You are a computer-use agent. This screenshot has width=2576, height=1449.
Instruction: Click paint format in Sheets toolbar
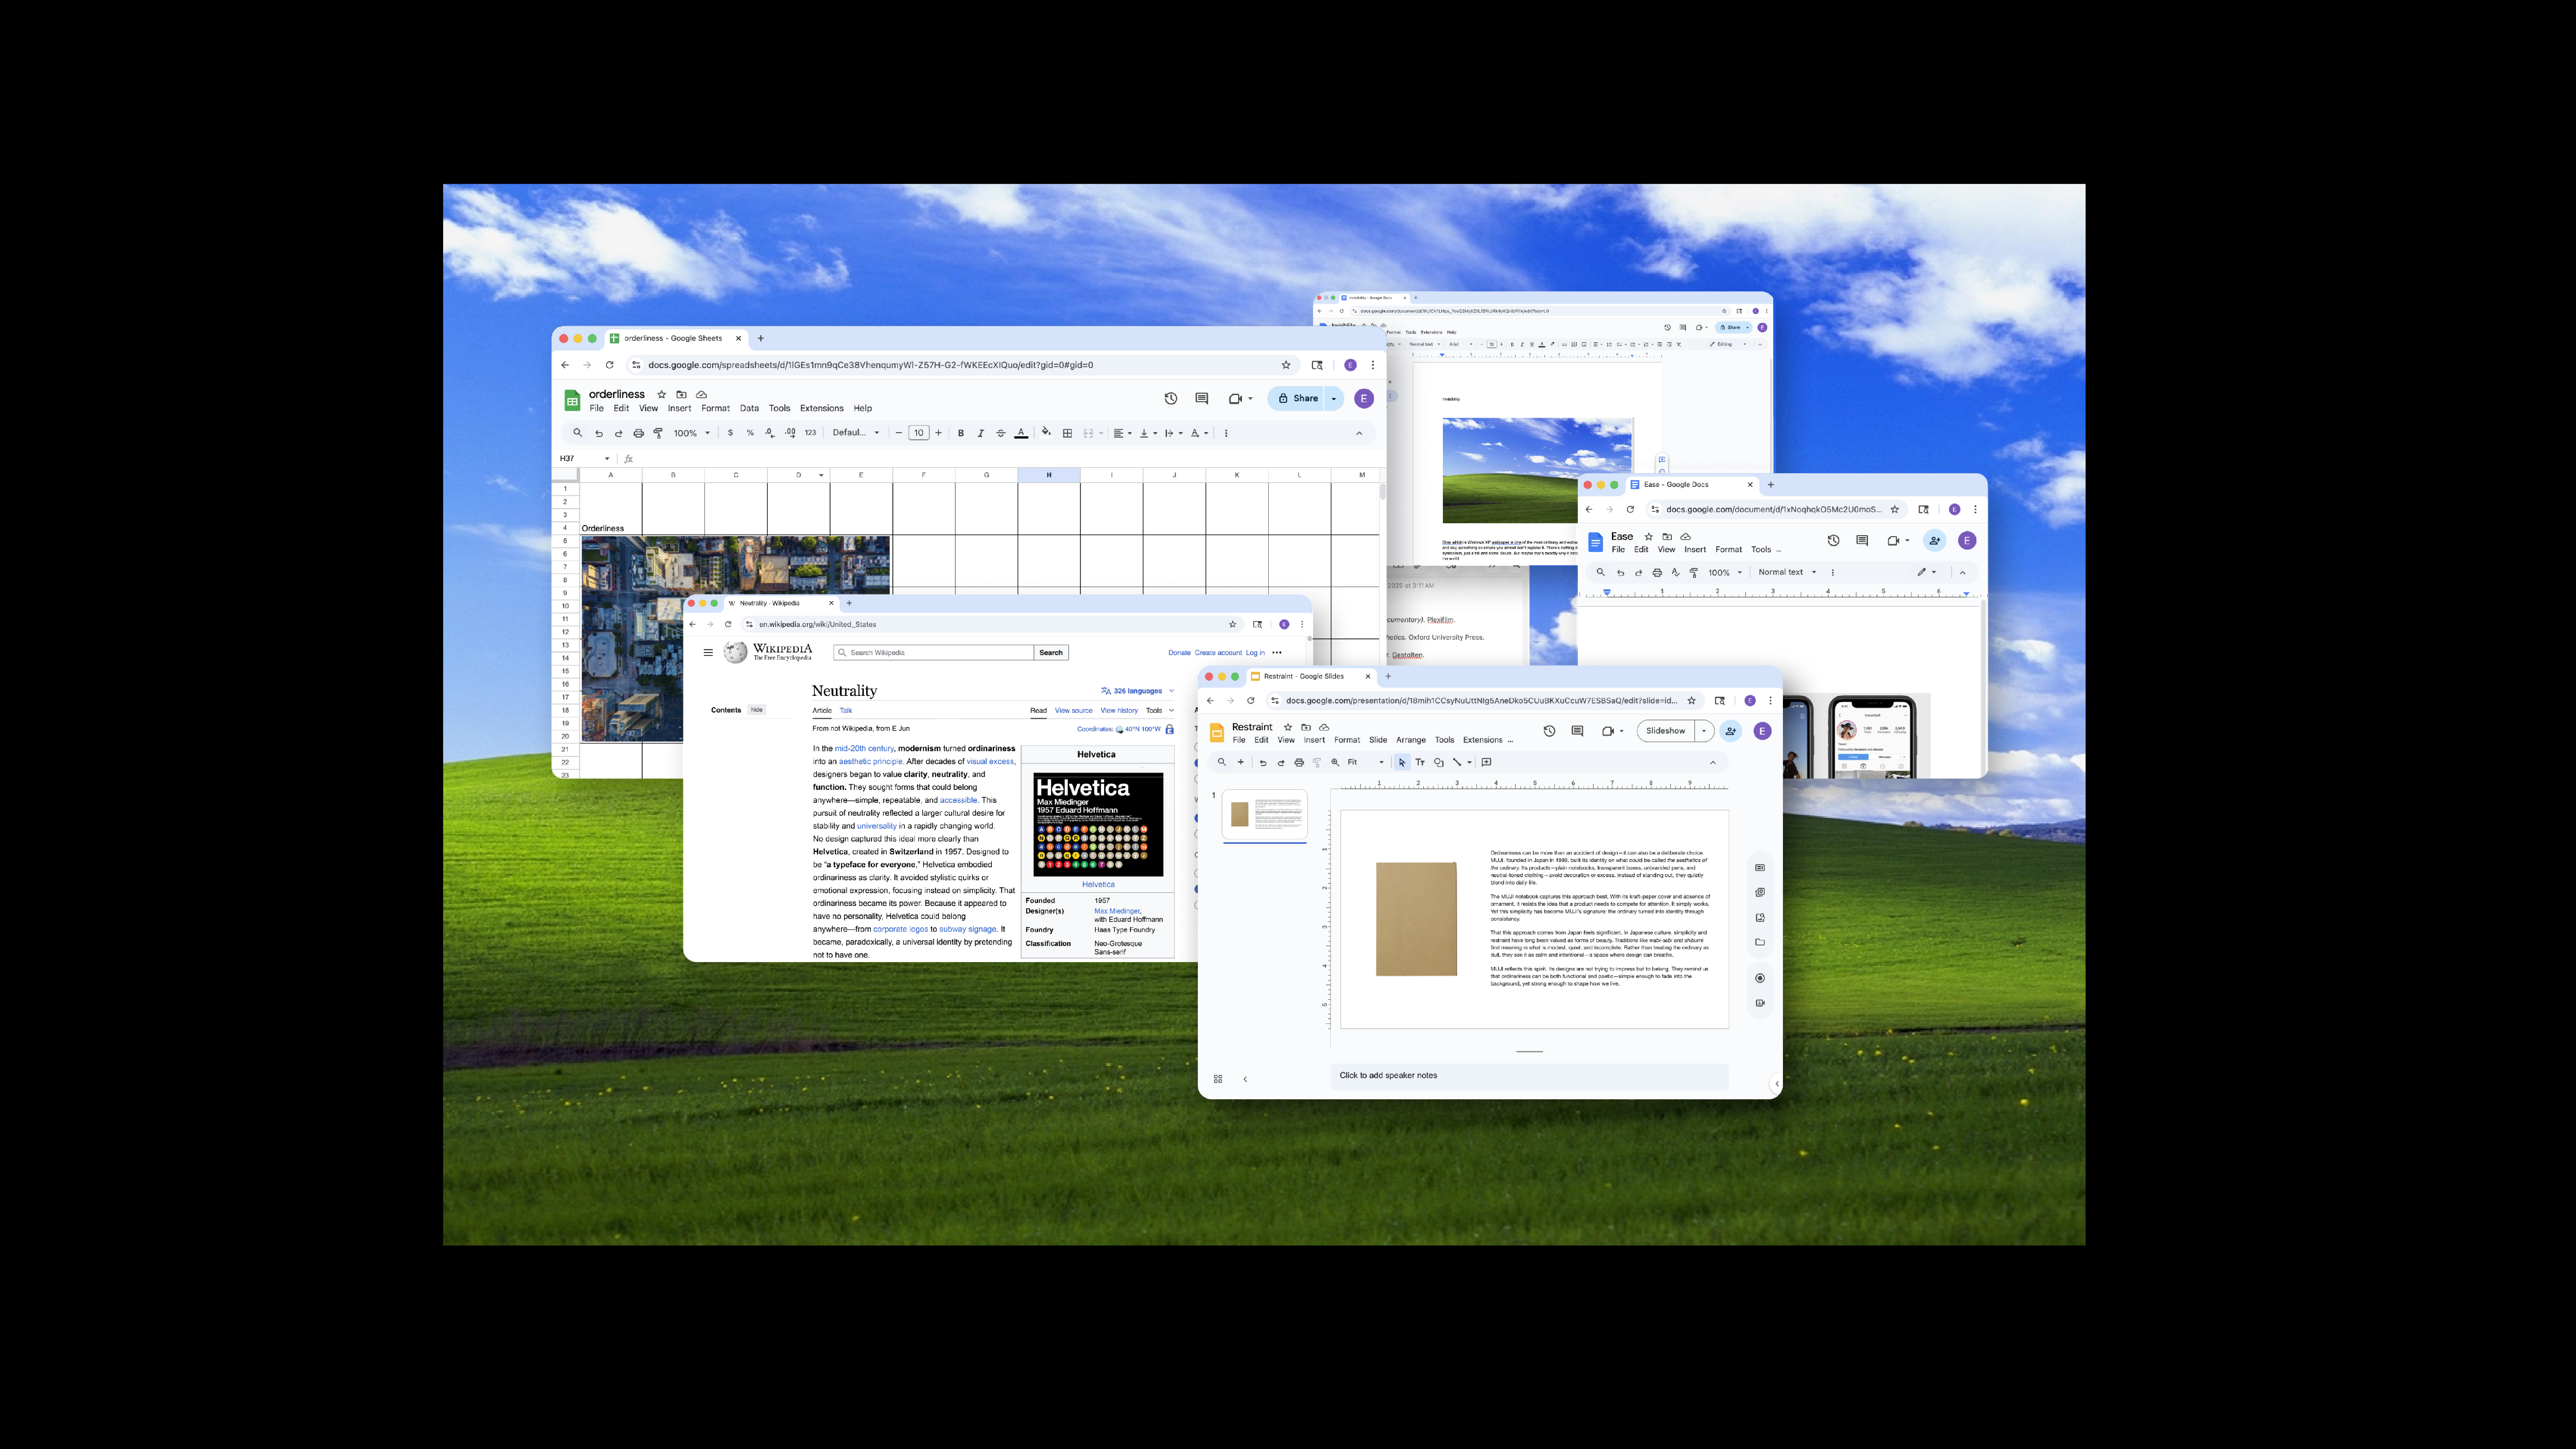(x=658, y=433)
